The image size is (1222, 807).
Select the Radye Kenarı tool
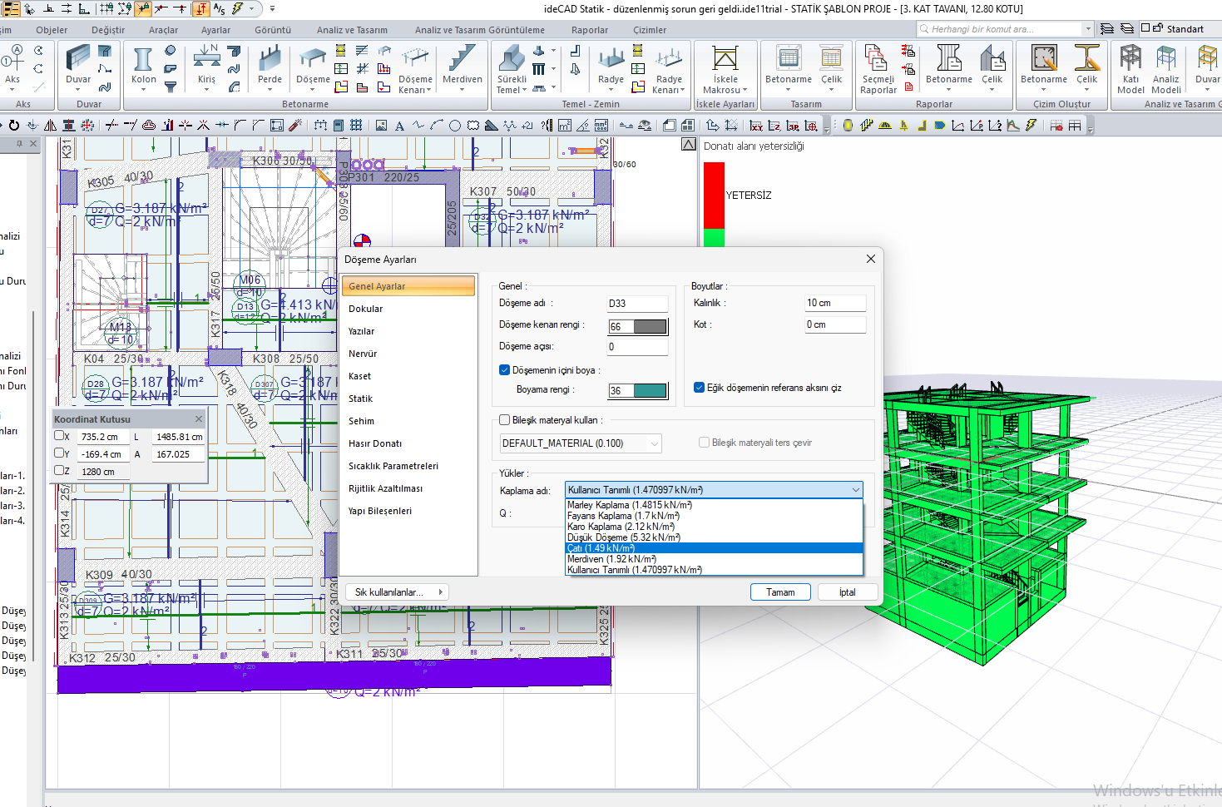tap(668, 69)
